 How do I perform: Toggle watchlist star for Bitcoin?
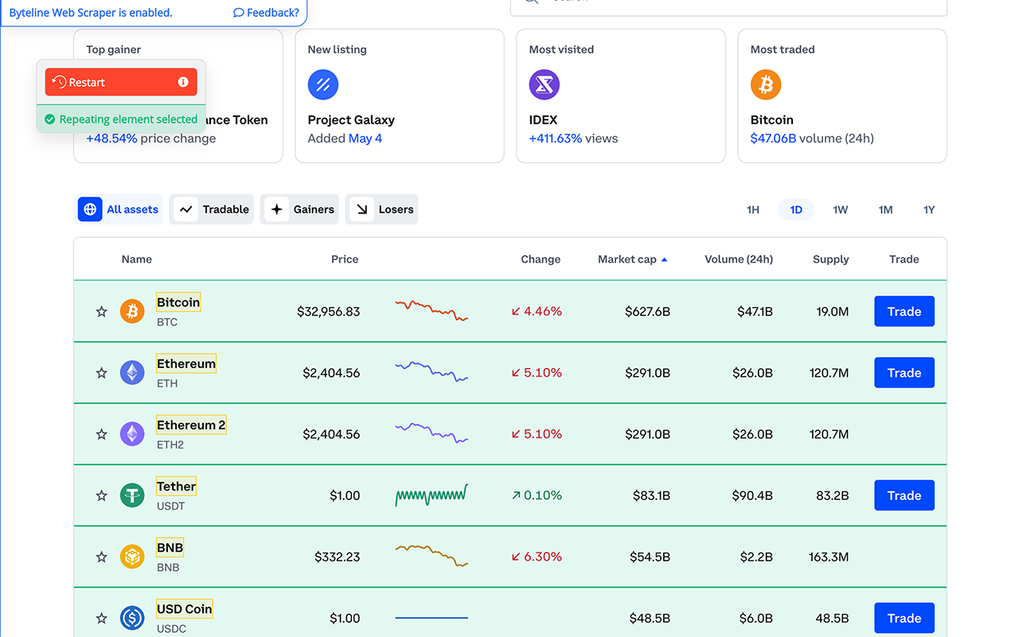101,311
